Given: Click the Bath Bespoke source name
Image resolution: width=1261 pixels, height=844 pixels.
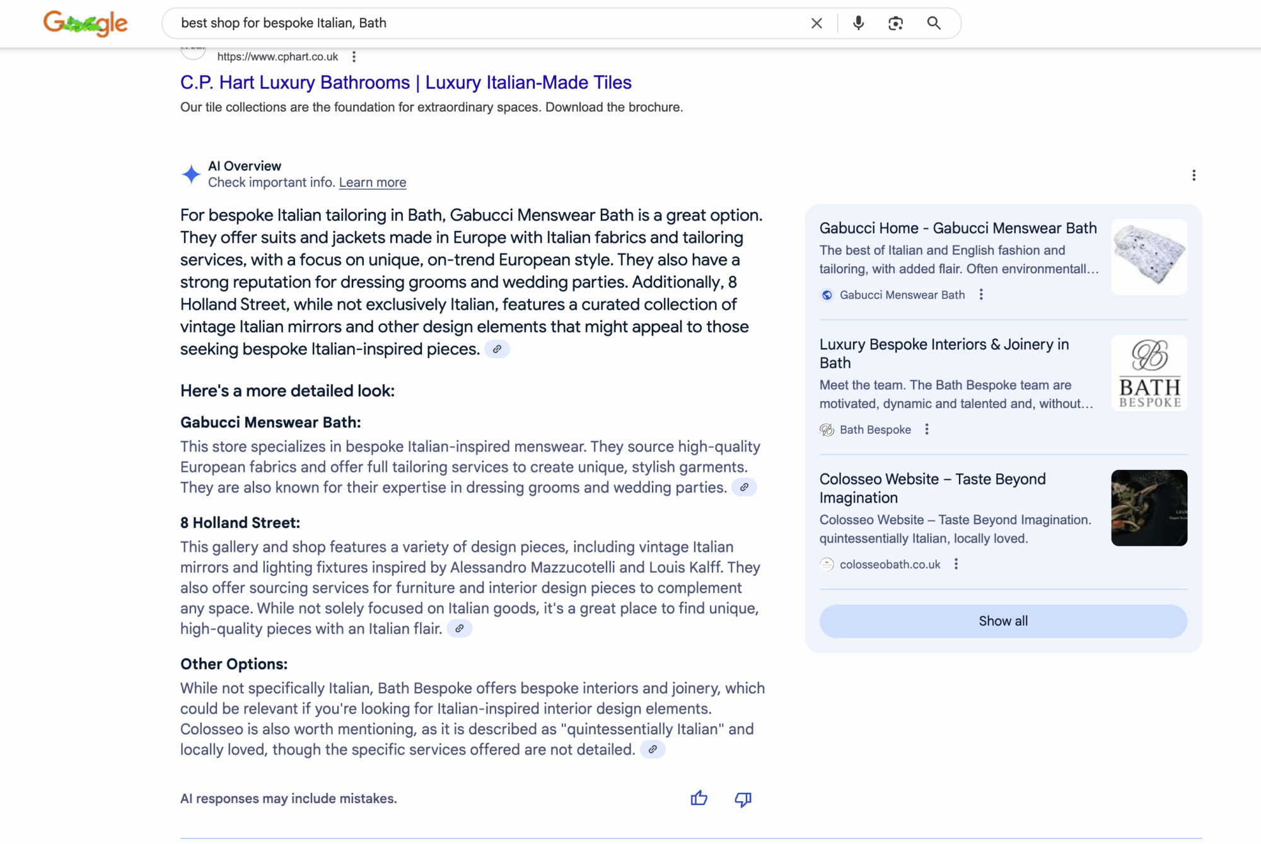Looking at the screenshot, I should (875, 430).
